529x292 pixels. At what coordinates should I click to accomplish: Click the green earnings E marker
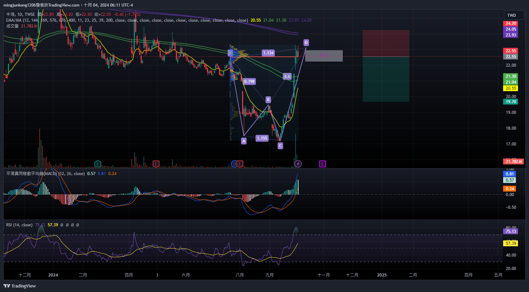tap(98, 164)
